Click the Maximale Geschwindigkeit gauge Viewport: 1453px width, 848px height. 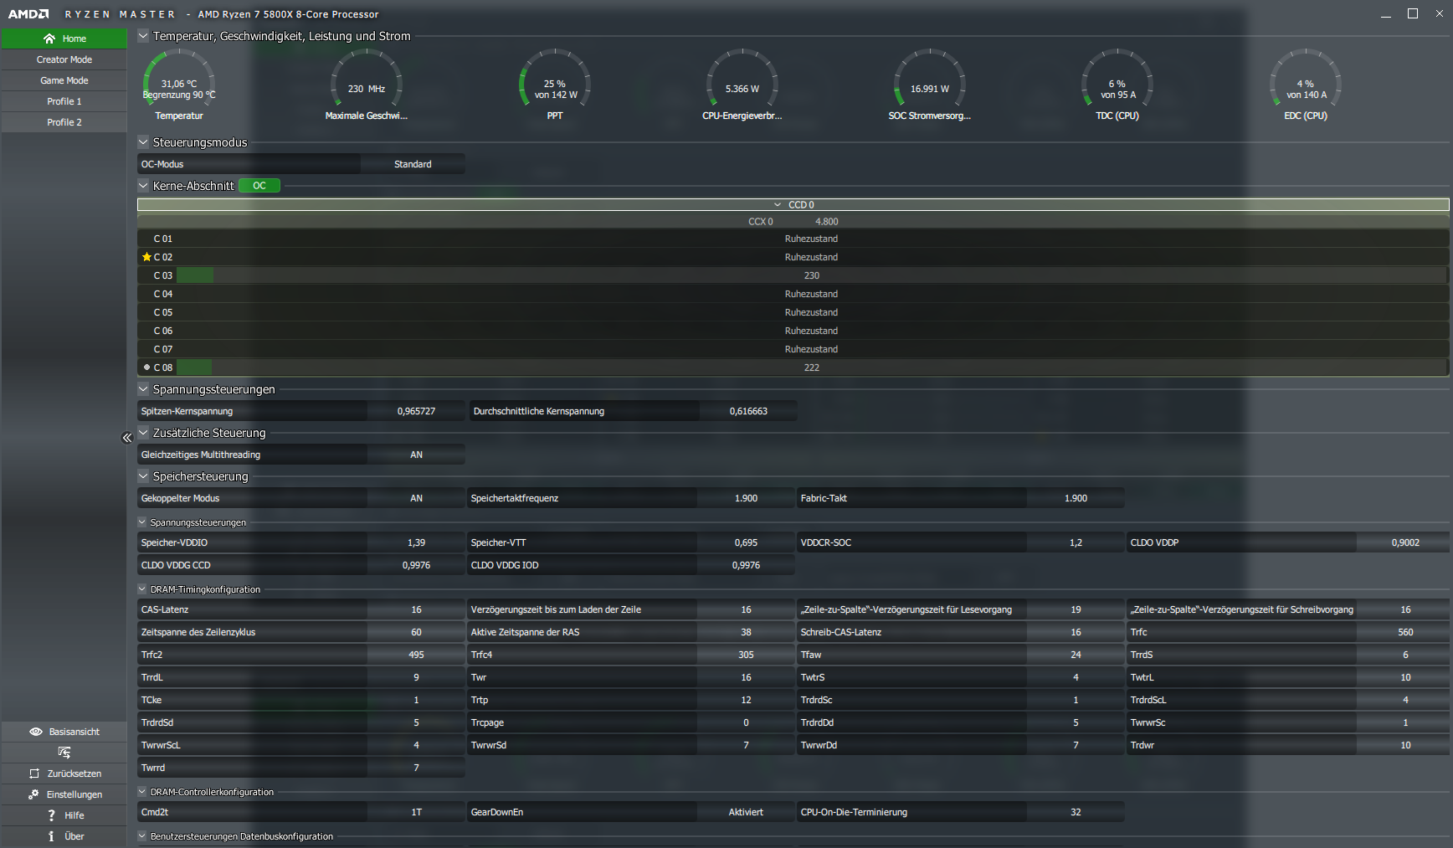367,85
